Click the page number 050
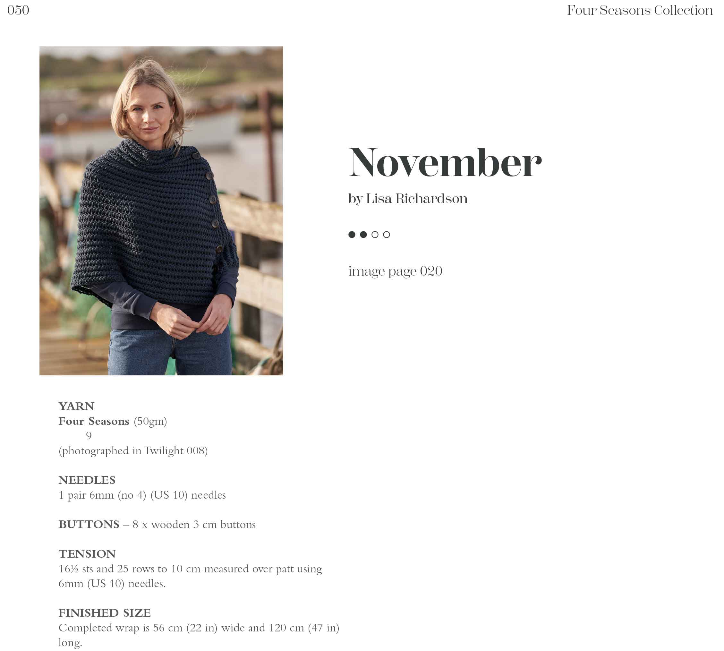 click(x=18, y=10)
